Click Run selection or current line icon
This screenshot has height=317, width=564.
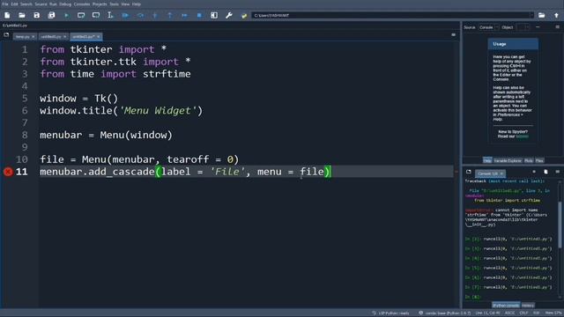[x=110, y=16]
